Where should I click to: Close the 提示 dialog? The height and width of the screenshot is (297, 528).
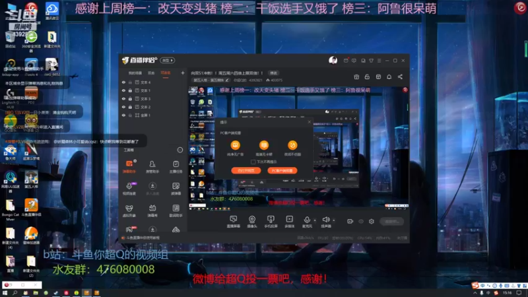(x=310, y=122)
